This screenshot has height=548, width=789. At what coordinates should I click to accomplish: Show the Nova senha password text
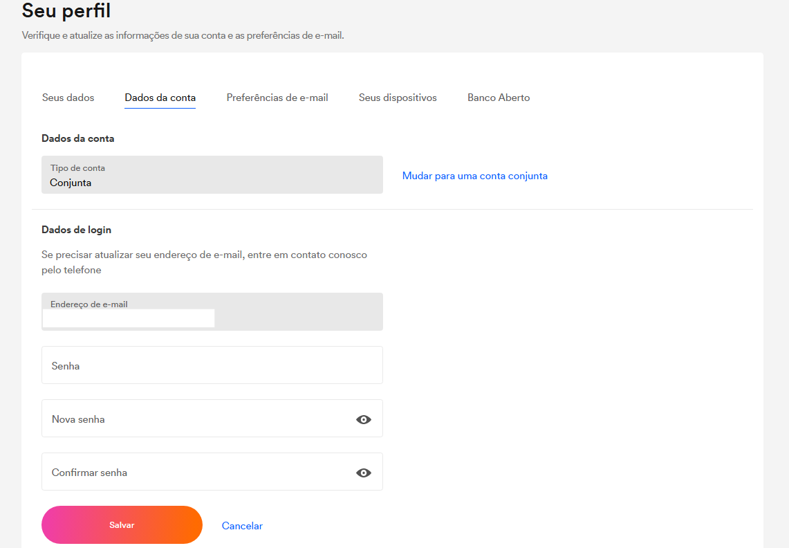[x=364, y=419]
